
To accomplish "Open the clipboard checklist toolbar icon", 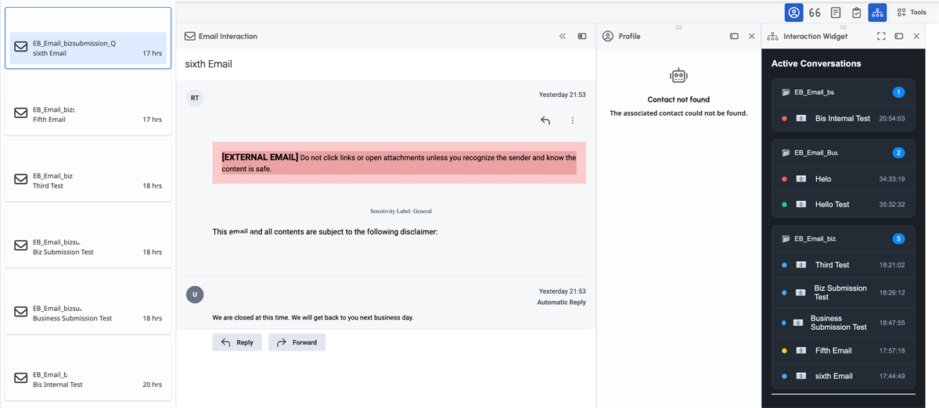I will [x=857, y=13].
